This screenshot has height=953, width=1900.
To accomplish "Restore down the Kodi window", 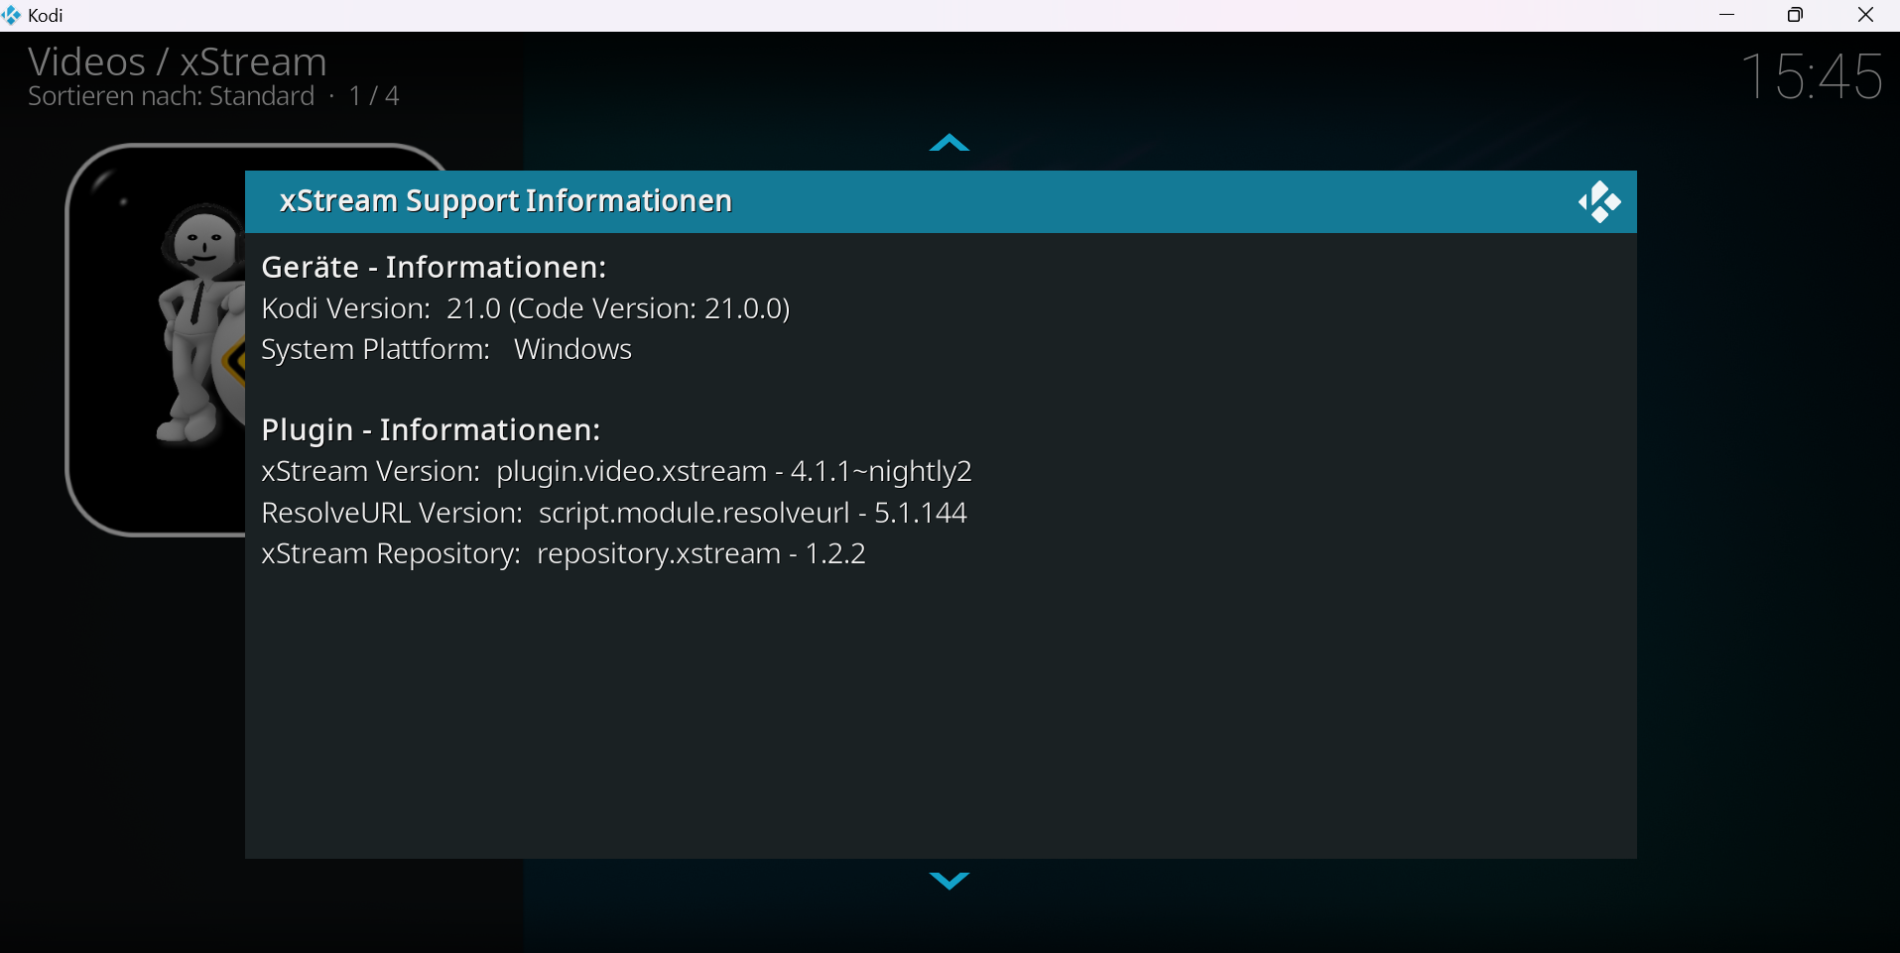I will coord(1795,15).
